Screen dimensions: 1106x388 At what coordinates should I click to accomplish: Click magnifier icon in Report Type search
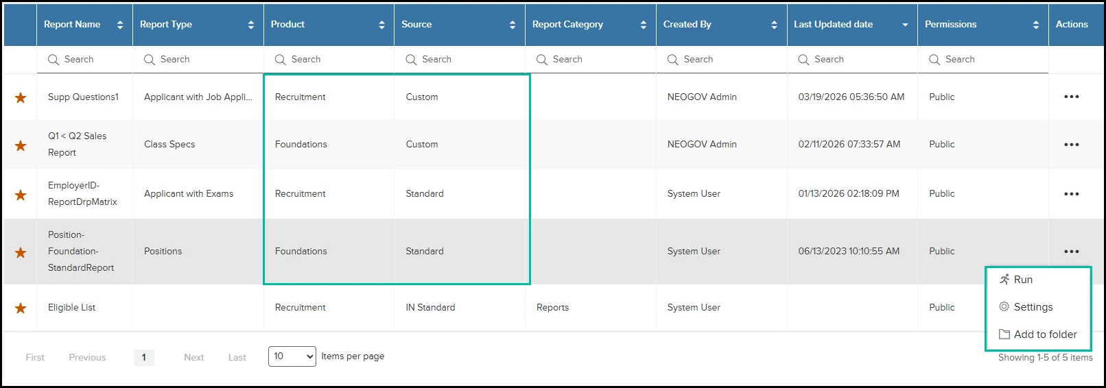(149, 60)
